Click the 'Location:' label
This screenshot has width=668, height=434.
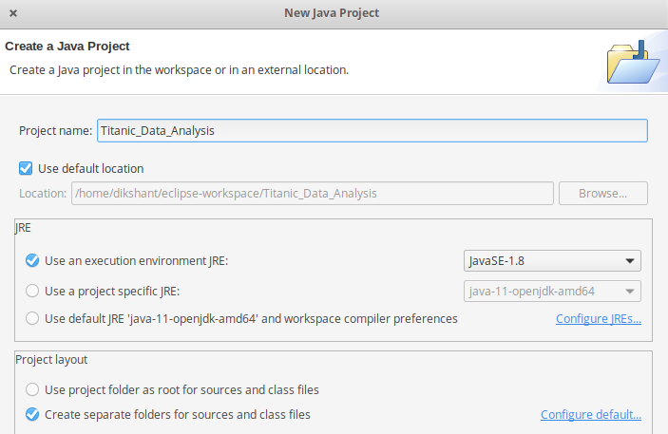43,194
